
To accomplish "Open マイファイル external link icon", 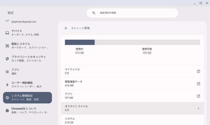I will coord(198,71).
